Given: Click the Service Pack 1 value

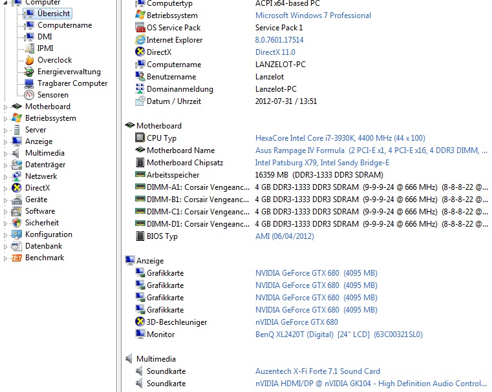Looking at the screenshot, I should tap(279, 28).
